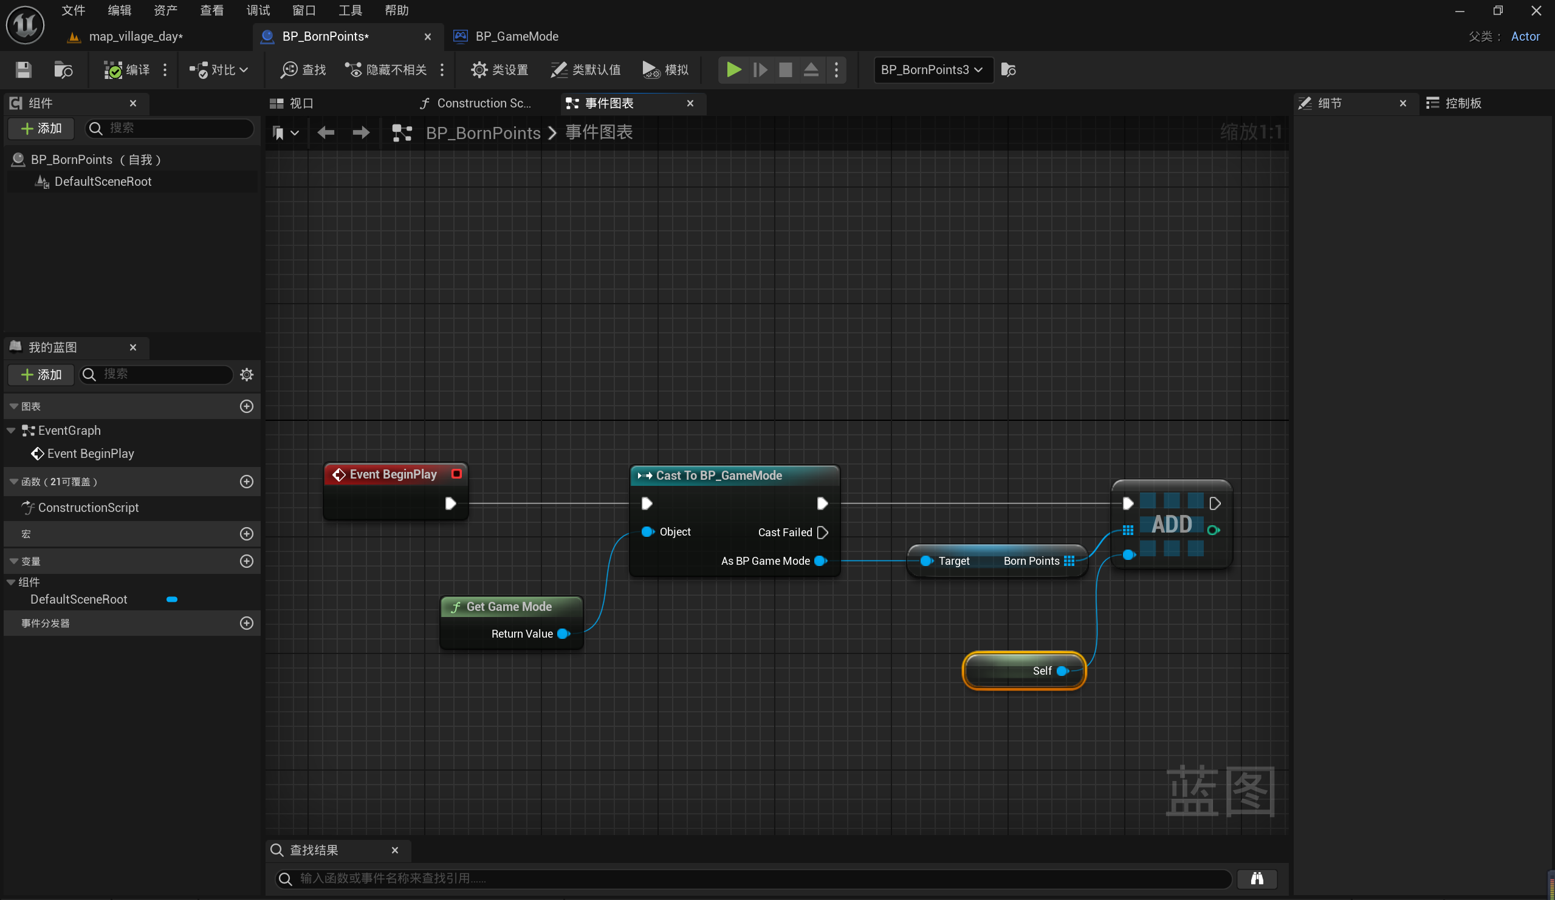Click the Actor parent class link
The width and height of the screenshot is (1555, 900).
pyautogui.click(x=1525, y=36)
